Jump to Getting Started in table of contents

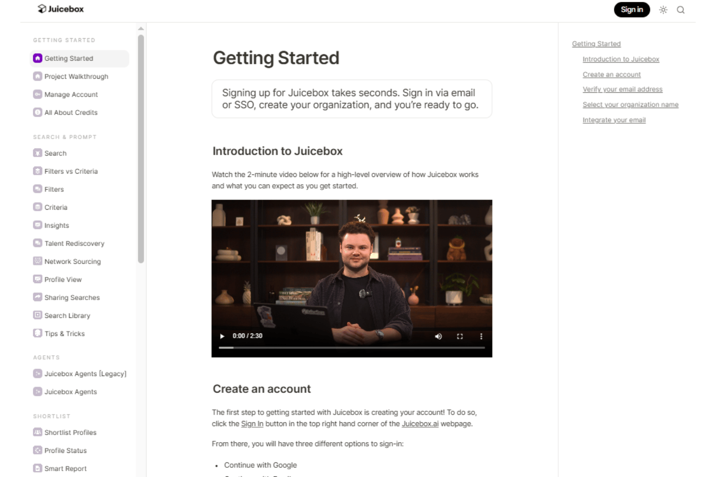(596, 43)
